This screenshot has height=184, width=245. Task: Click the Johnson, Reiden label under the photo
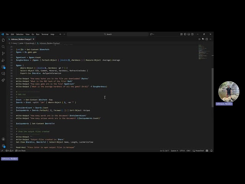pyautogui.click(x=224, y=104)
